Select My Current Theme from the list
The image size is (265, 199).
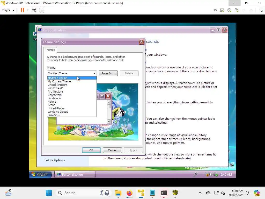point(72,81)
